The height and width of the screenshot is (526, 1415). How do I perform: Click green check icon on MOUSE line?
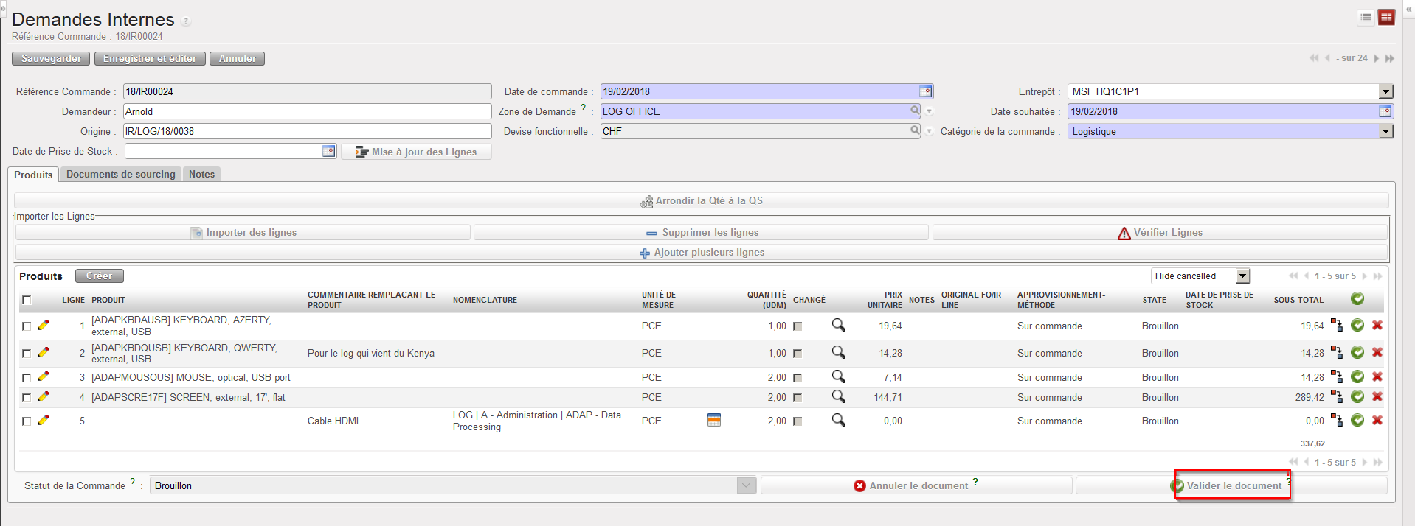(x=1357, y=376)
